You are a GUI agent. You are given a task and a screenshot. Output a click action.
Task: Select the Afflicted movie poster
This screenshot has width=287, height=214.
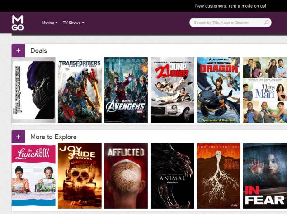point(126,176)
